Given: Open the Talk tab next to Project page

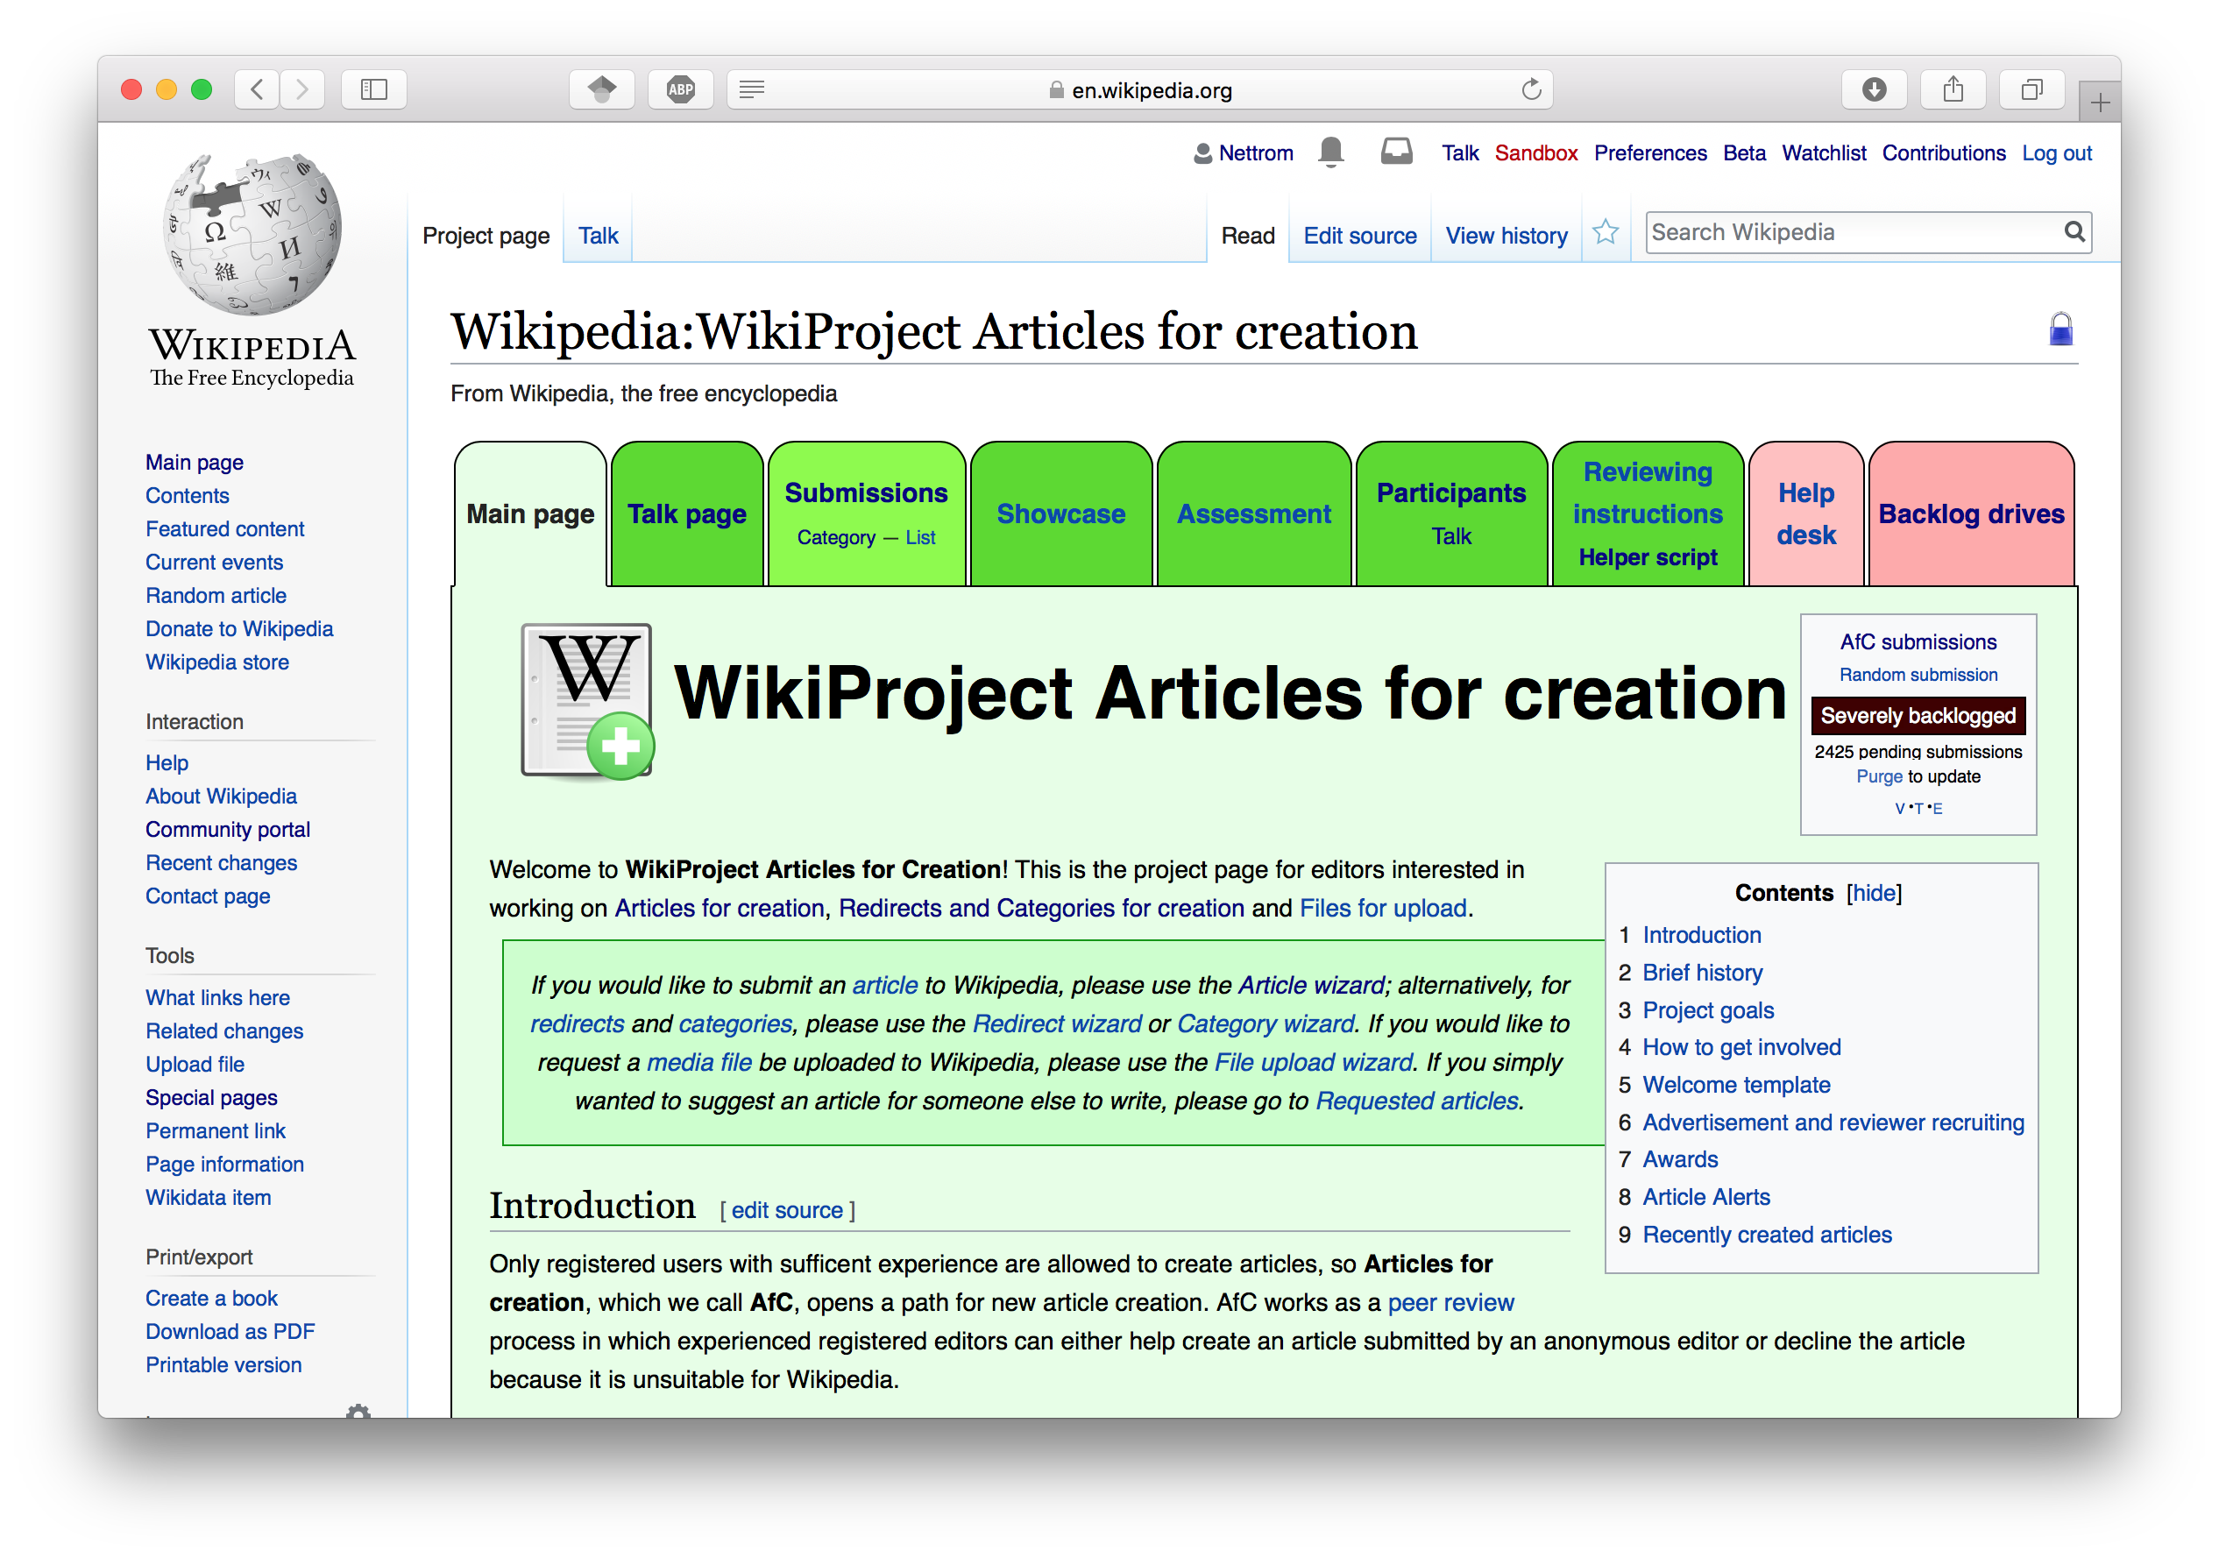Looking at the screenshot, I should pos(599,236).
